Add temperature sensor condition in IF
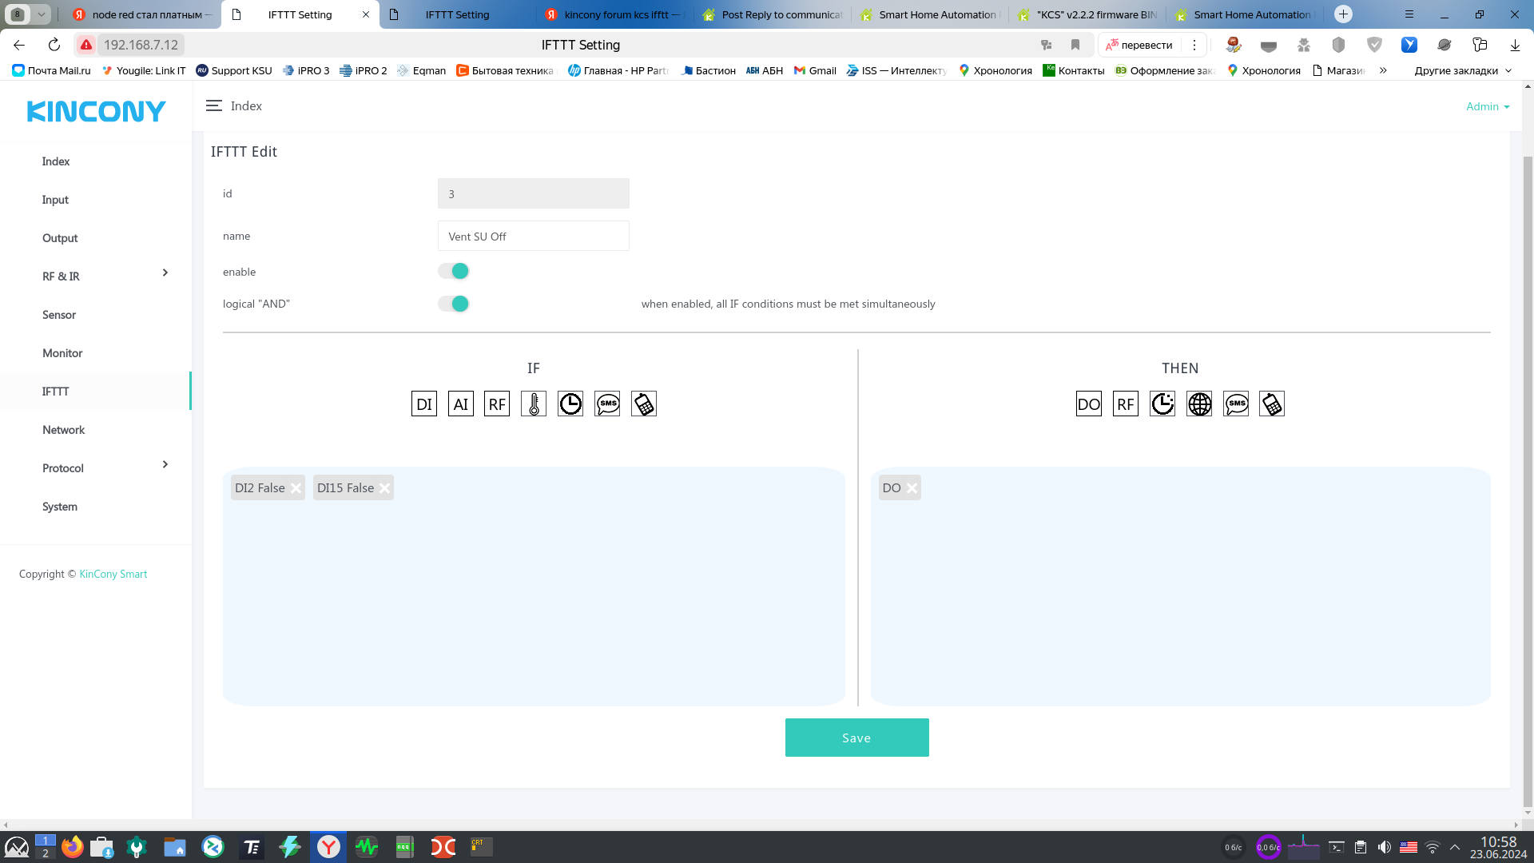This screenshot has width=1534, height=863. click(x=534, y=404)
